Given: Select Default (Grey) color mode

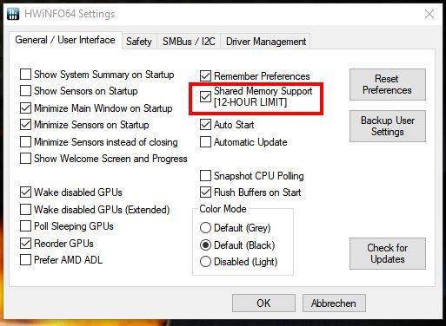Looking at the screenshot, I should [x=205, y=228].
